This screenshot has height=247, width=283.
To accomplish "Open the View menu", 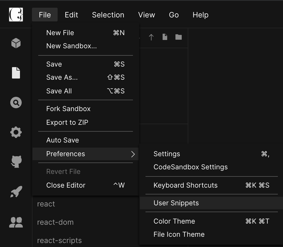I will (147, 15).
